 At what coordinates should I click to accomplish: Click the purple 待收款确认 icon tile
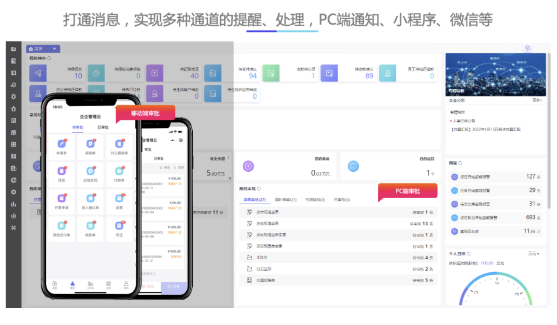329,73
